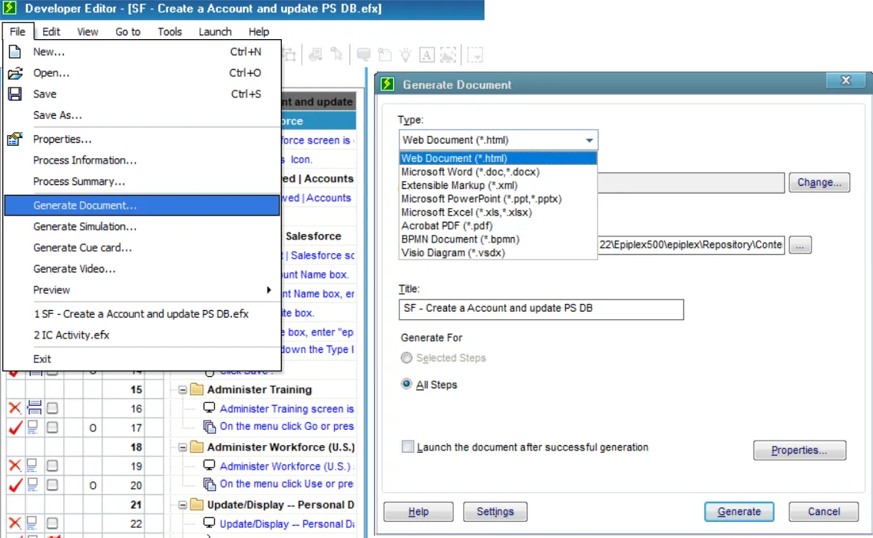Choose 'BPMN Document (*.bpmn)' from type list

498,239
